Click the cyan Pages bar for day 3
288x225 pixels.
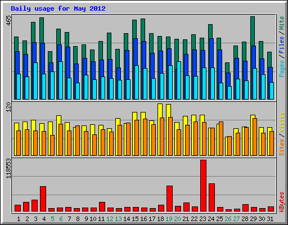click(x=35, y=81)
